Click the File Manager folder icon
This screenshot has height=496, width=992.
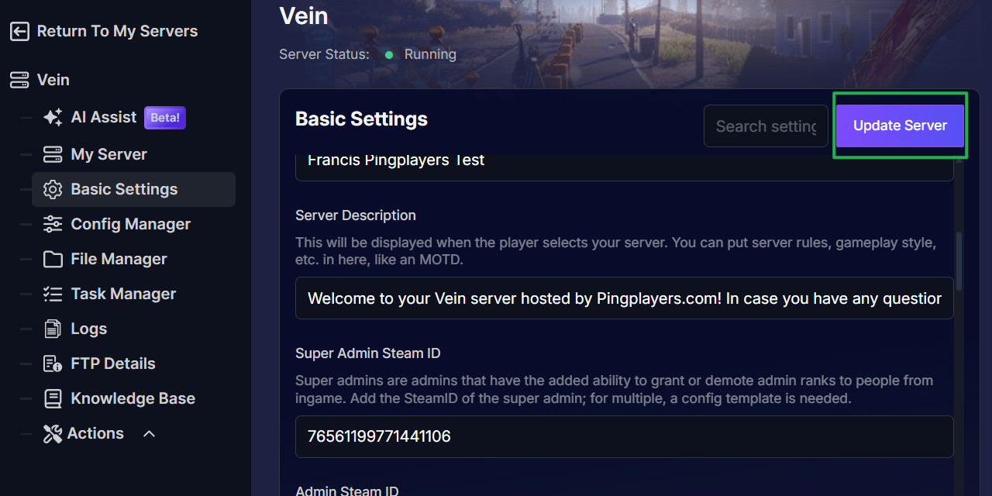(x=53, y=260)
